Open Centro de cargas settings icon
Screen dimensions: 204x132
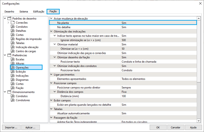pos(13,51)
